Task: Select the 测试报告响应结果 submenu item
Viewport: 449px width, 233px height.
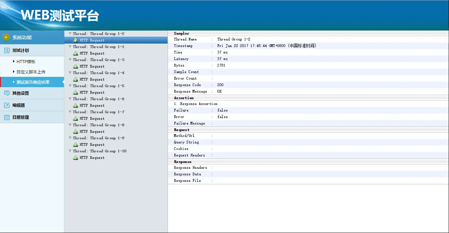Action: tap(32, 82)
